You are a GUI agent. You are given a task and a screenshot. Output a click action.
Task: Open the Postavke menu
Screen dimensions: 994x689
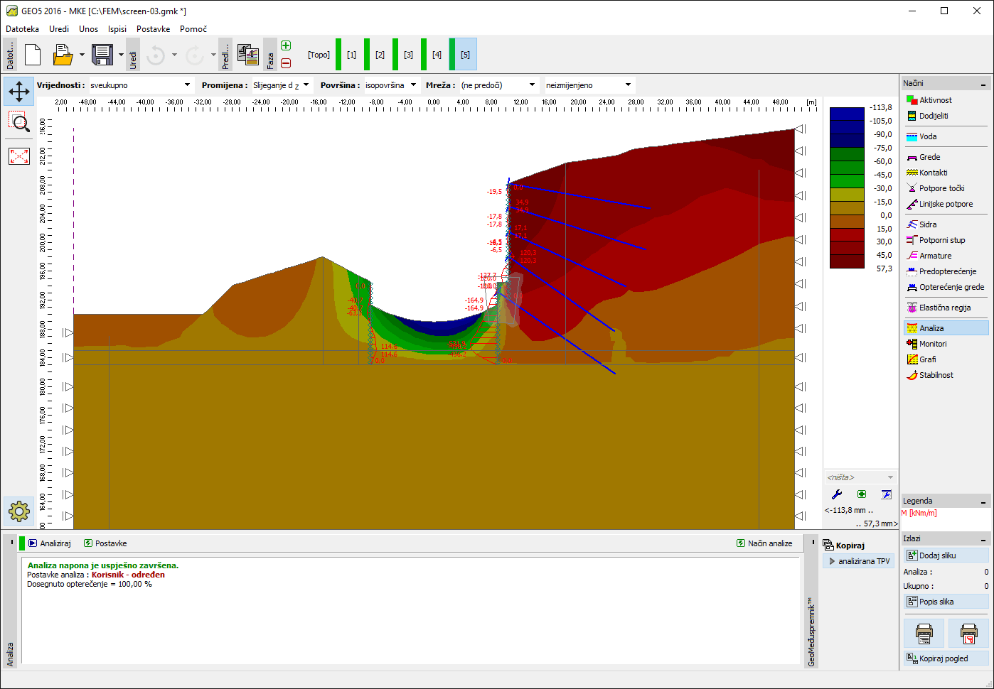coord(153,29)
